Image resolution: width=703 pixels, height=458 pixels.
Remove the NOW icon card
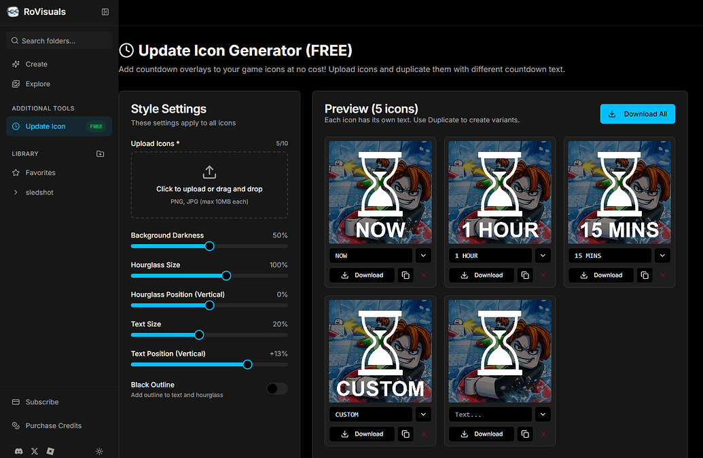click(424, 275)
